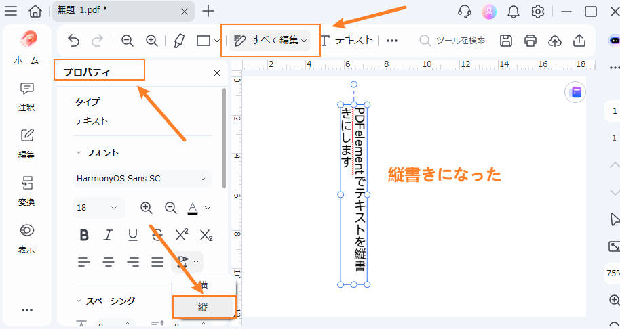Expand the shape tool dropdown arrow
Viewport: 620px width, 329px height.
tap(216, 40)
